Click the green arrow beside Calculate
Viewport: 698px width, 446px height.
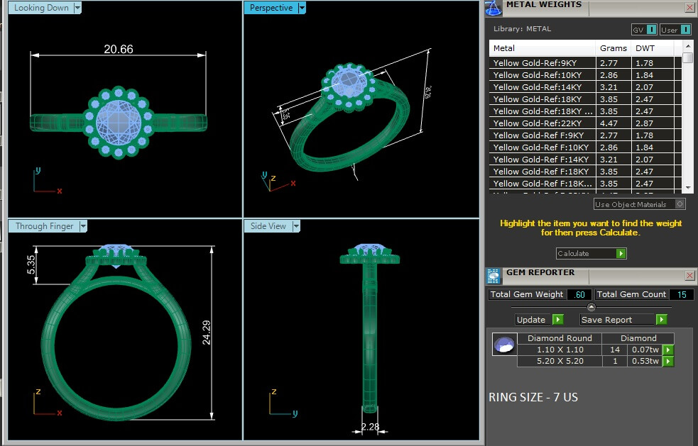(x=621, y=254)
